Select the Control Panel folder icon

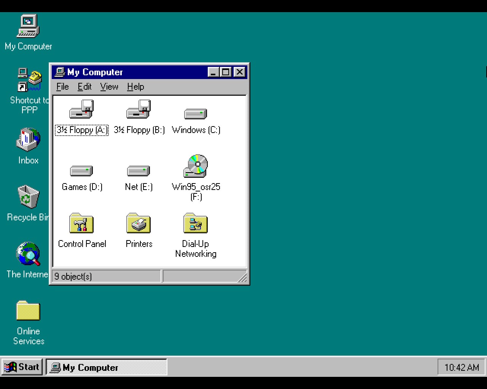[x=81, y=223]
